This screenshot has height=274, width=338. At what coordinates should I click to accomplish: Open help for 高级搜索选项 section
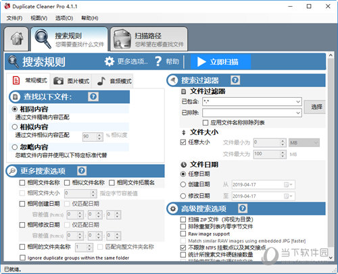tap(243, 209)
